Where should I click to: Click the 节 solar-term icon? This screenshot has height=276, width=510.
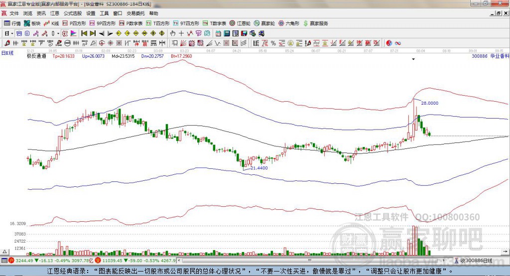198,33
